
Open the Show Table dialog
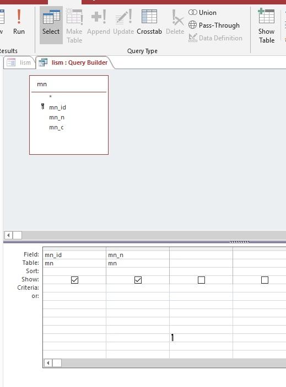tap(266, 25)
